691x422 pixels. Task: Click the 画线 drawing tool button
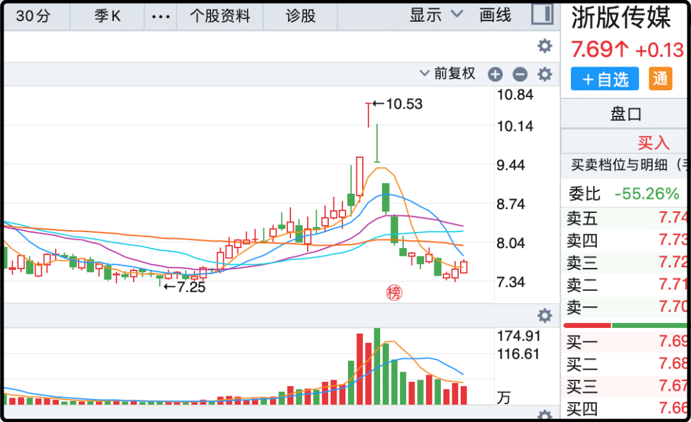495,15
